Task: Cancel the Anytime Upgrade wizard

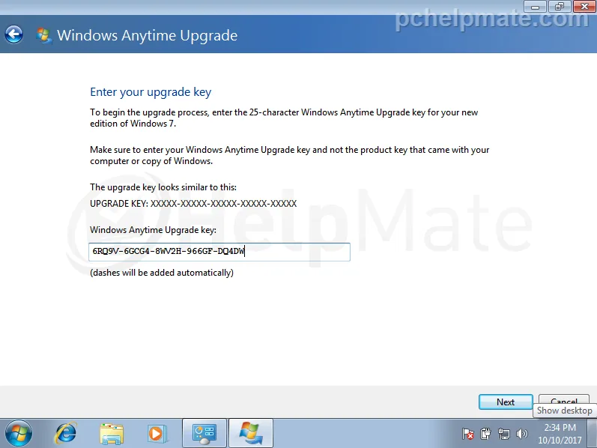Action: tap(564, 400)
